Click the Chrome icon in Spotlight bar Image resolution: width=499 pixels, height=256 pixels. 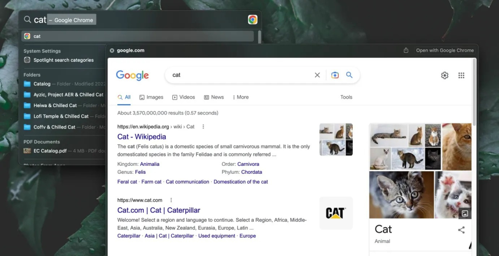tap(252, 20)
